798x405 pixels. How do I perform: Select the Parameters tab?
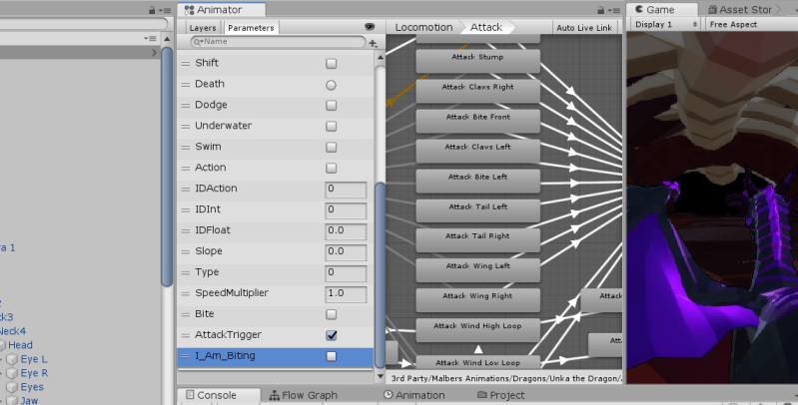(x=251, y=28)
